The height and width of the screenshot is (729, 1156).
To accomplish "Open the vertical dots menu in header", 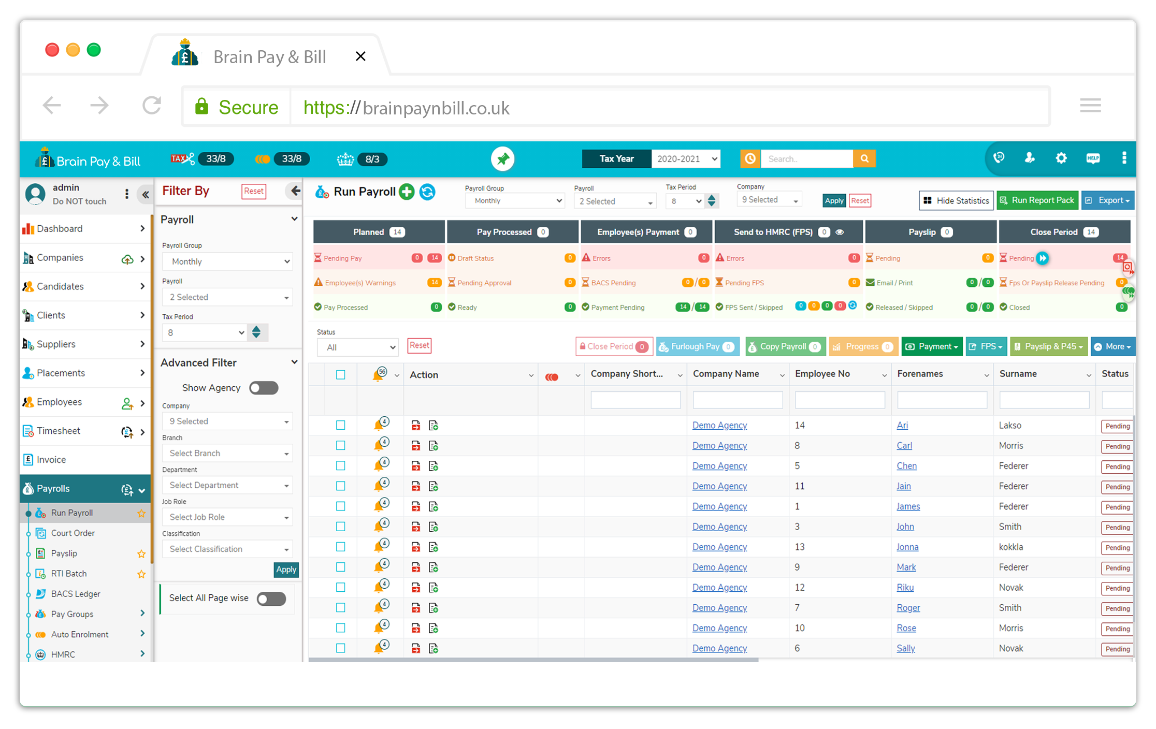I will pyautogui.click(x=1124, y=158).
